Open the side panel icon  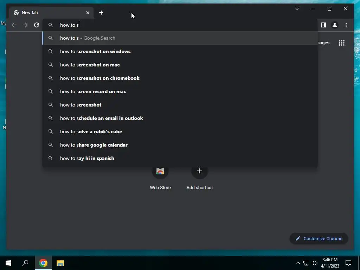pyautogui.click(x=323, y=25)
